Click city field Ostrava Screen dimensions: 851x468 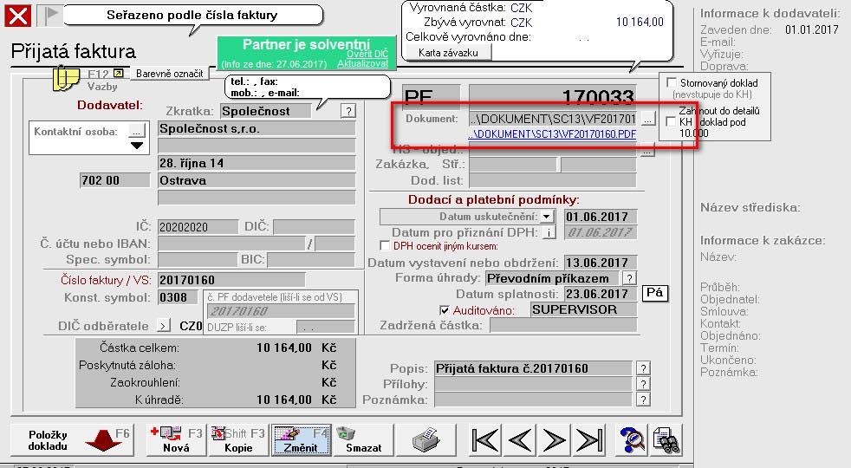coord(257,180)
